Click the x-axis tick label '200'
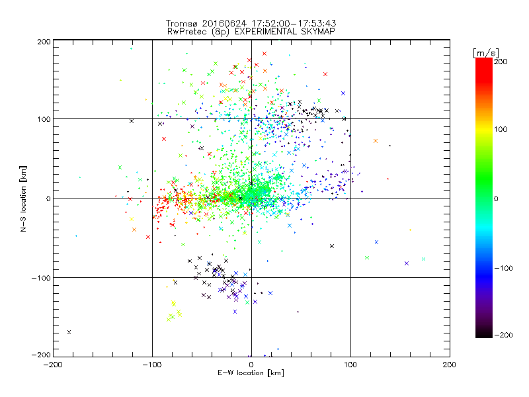529x397 pixels. tap(450, 365)
